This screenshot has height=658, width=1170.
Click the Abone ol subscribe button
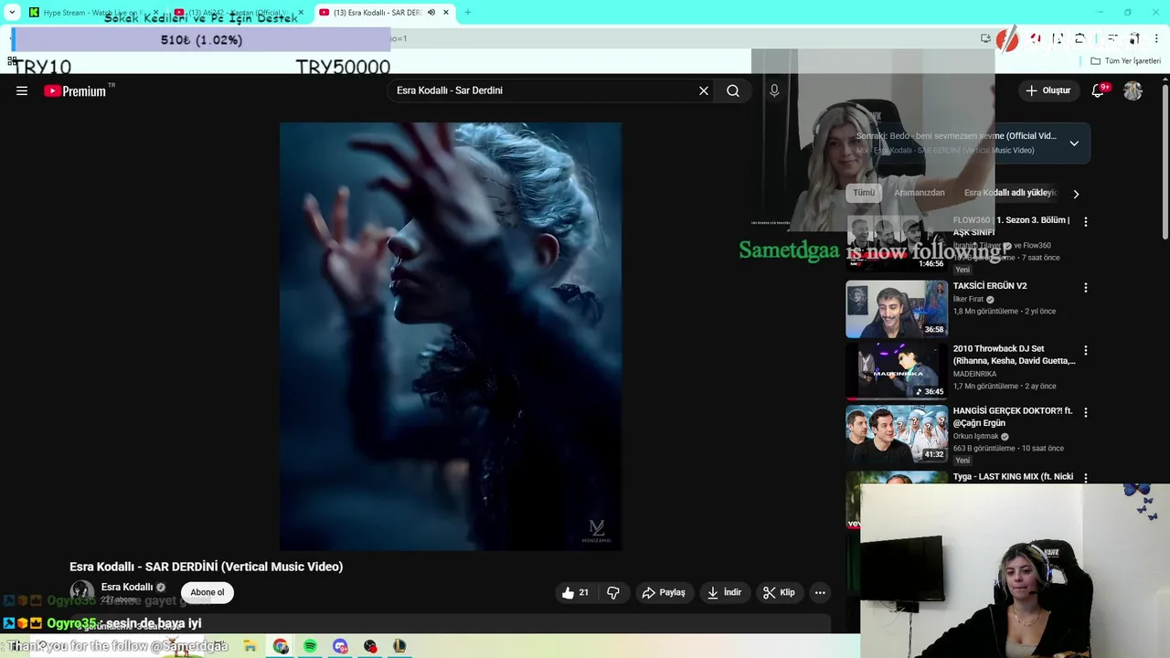coord(207,592)
